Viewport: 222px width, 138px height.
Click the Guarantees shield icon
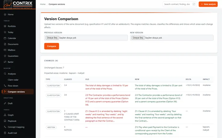5,56
